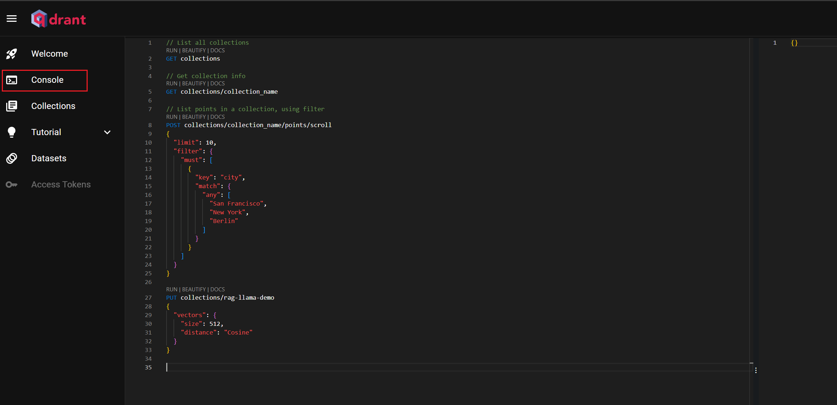Click the "key": "city" line

(x=220, y=177)
